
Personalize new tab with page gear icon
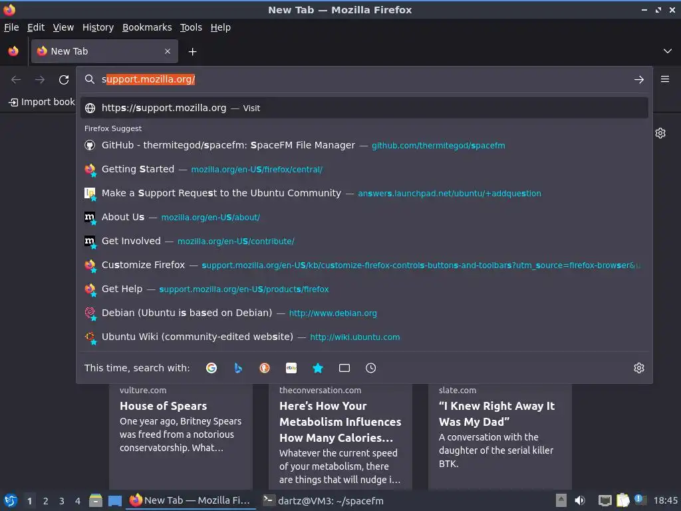click(x=660, y=133)
